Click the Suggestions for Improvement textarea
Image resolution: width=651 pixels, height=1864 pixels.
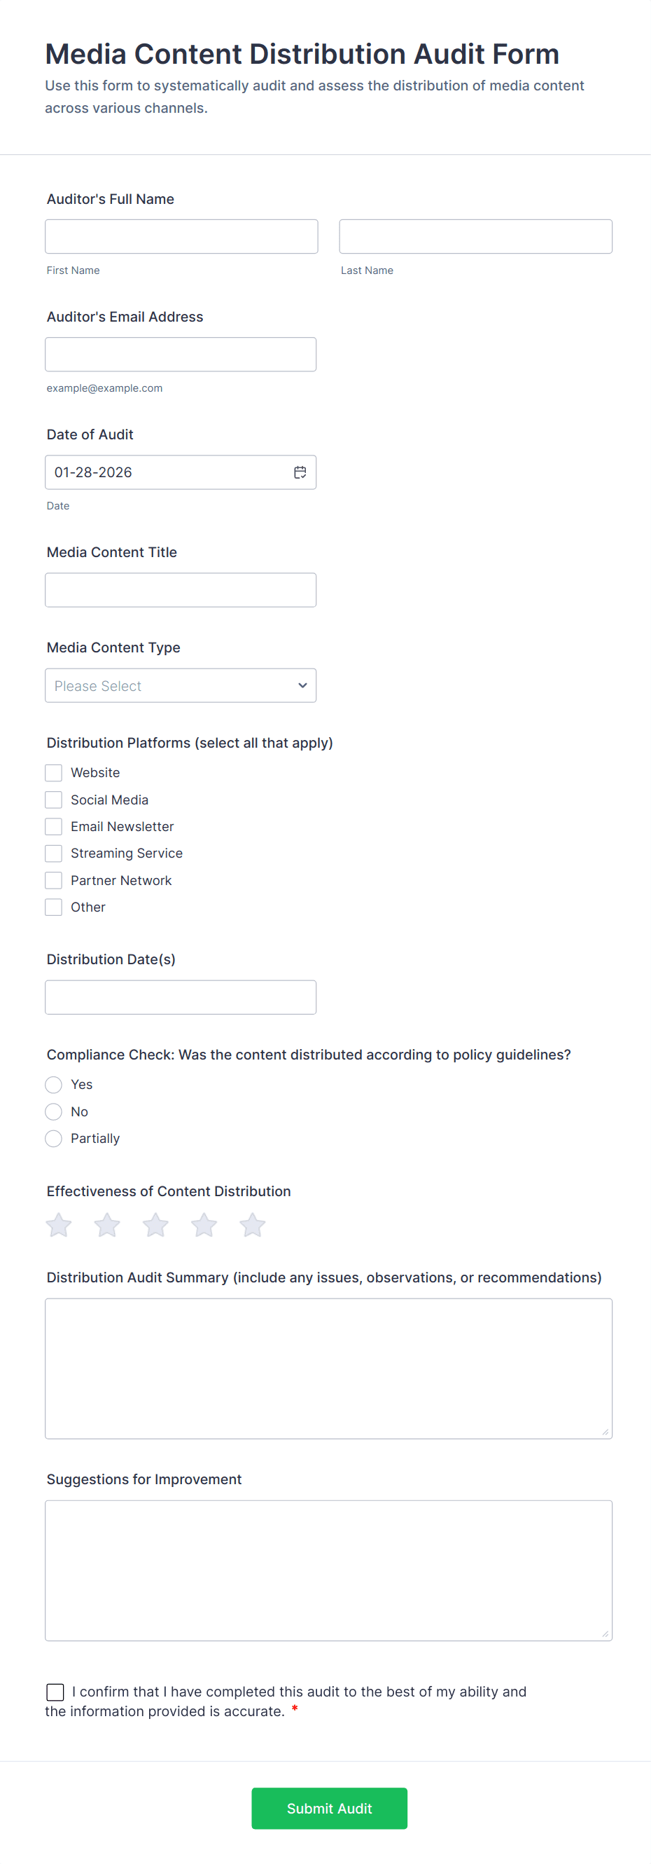[328, 1570]
